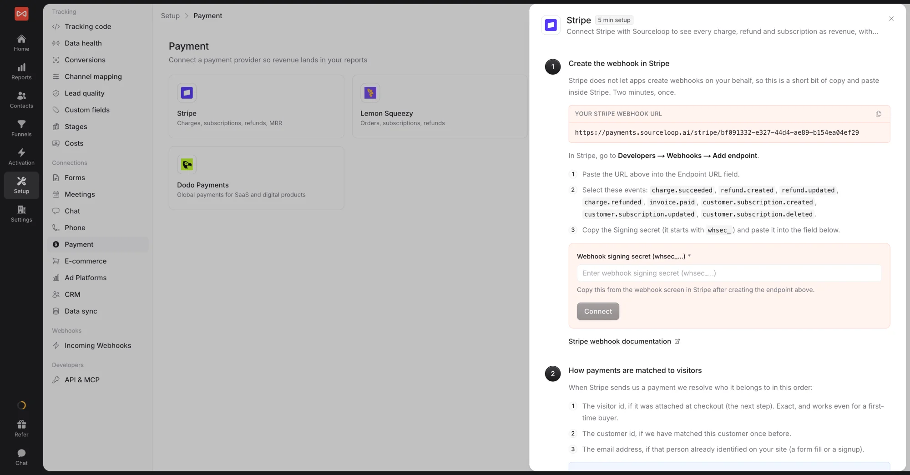Viewport: 910px width, 475px height.
Task: Focus the webhook signing secret field
Action: (x=729, y=273)
